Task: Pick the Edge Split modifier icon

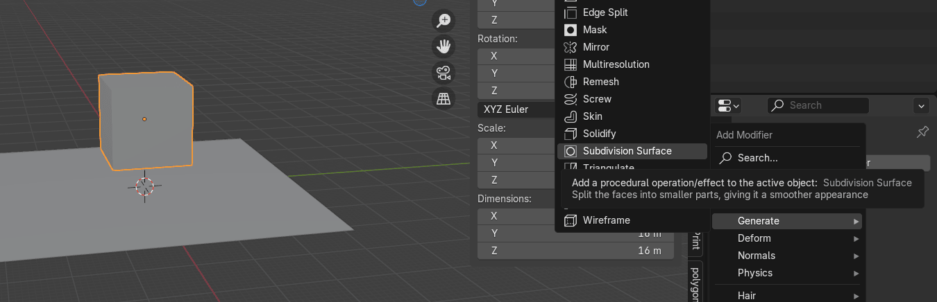Action: (571, 12)
